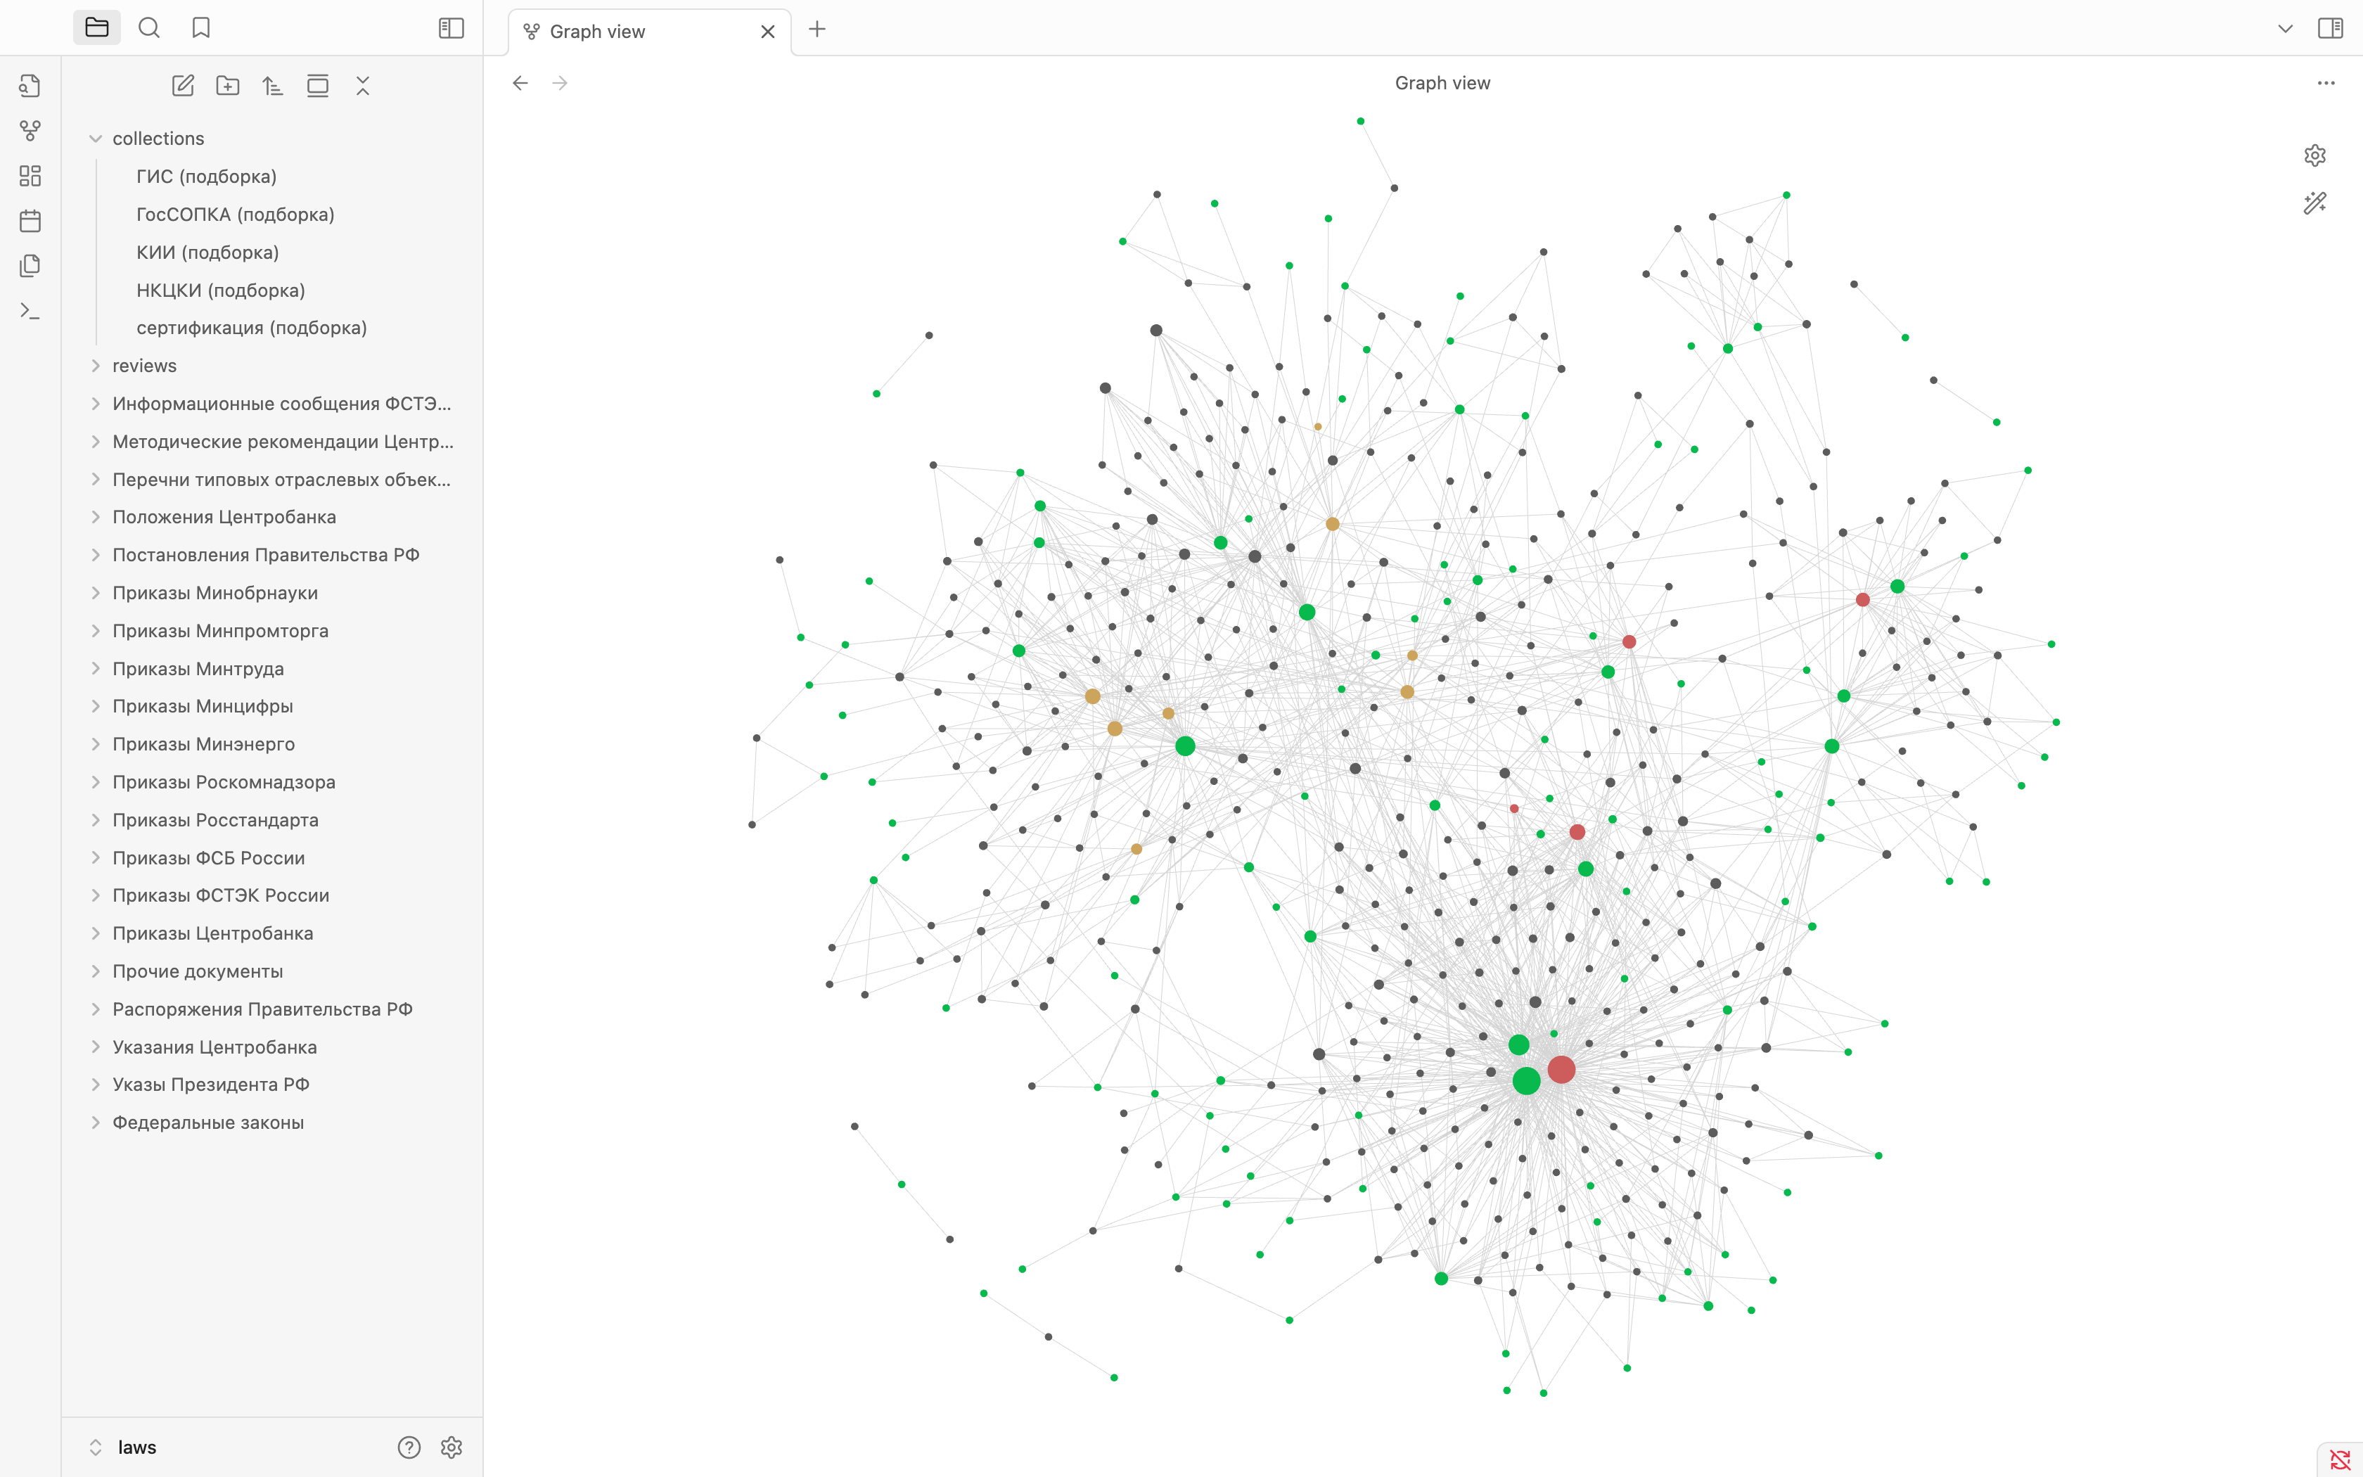2363x1477 pixels.
Task: Navigate back arrow
Action: [x=520, y=83]
